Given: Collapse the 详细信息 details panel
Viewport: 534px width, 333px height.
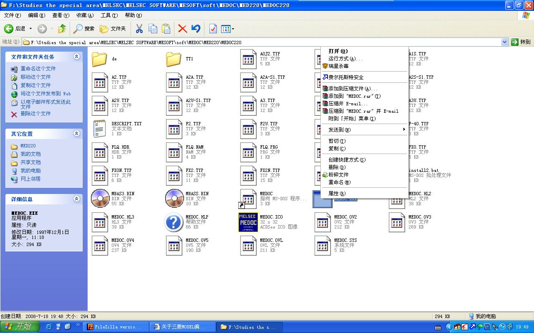Looking at the screenshot, I should click(76, 199).
